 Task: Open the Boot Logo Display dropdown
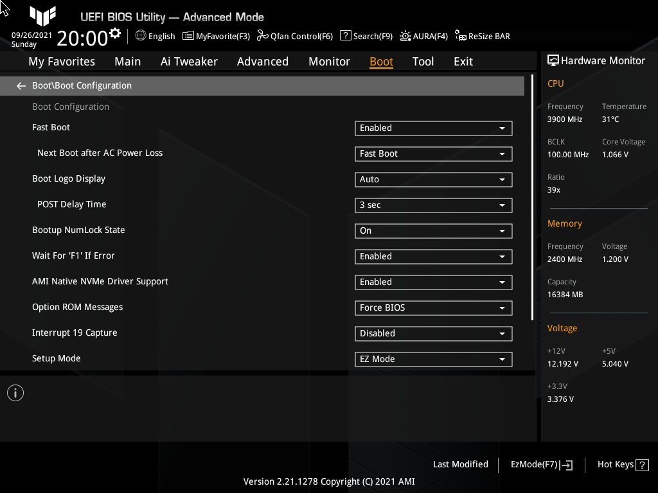click(x=433, y=179)
